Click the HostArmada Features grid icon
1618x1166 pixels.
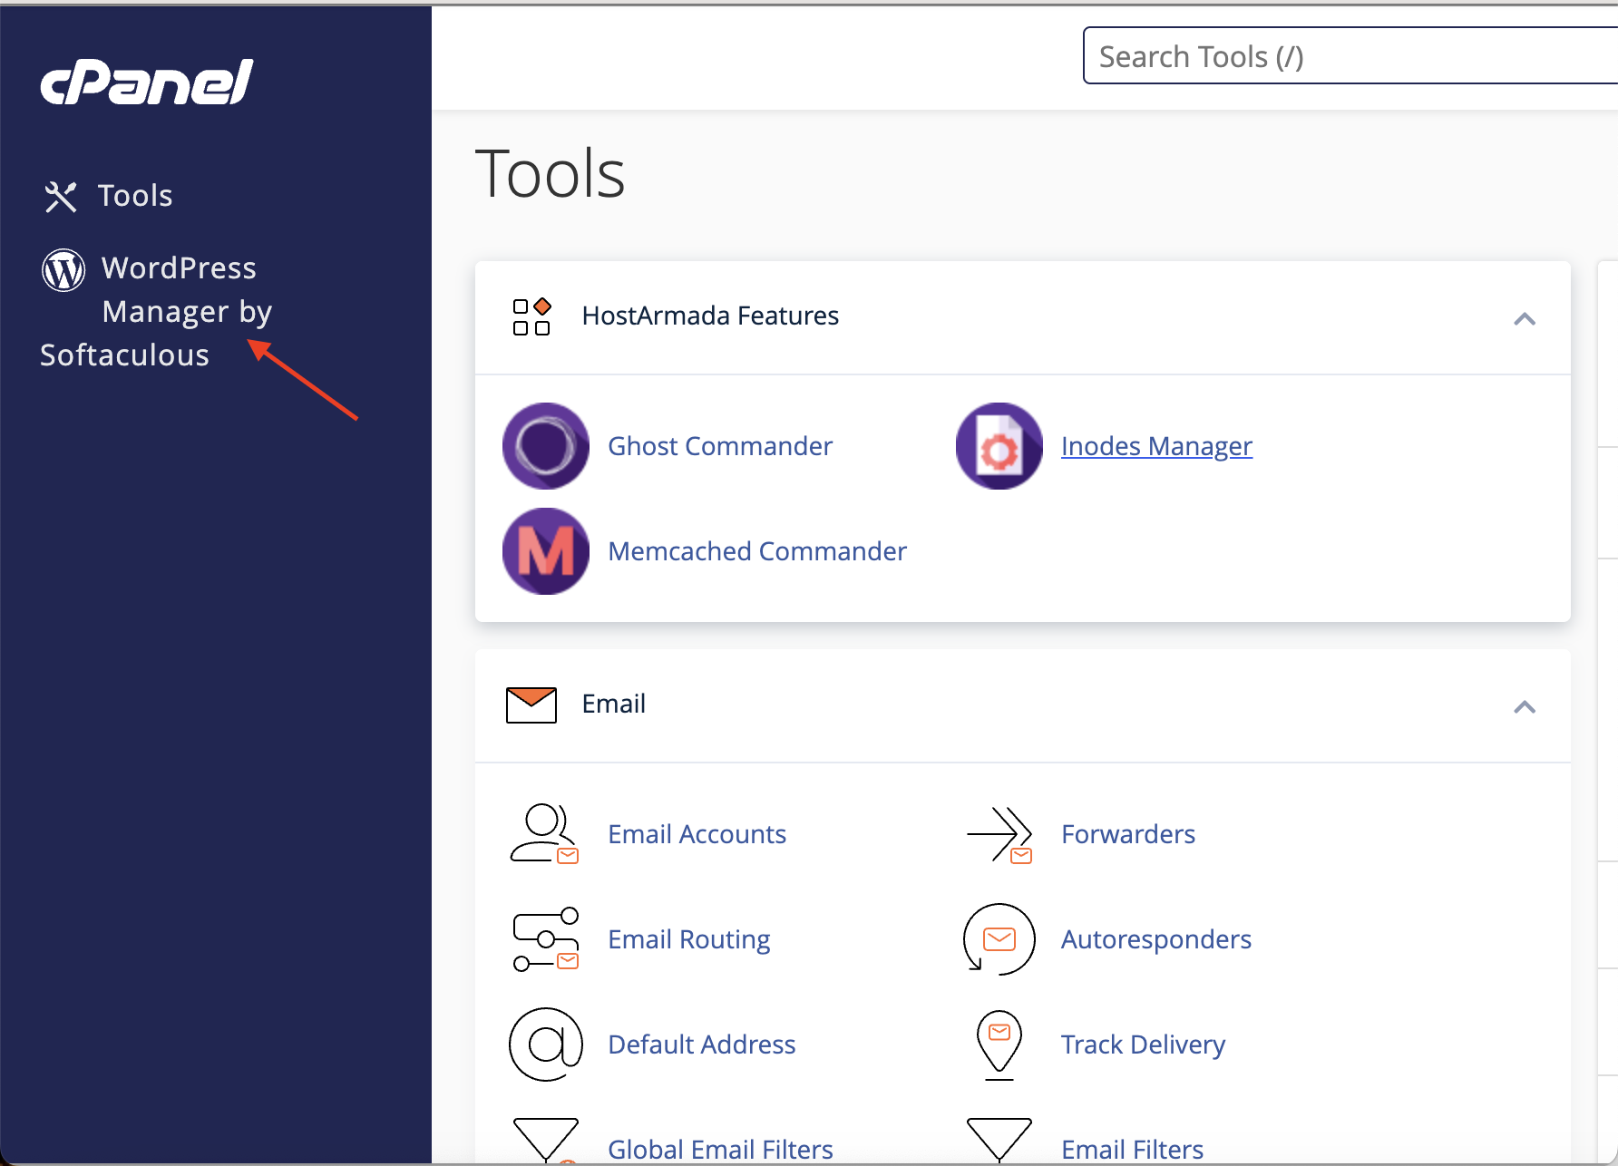pos(531,316)
